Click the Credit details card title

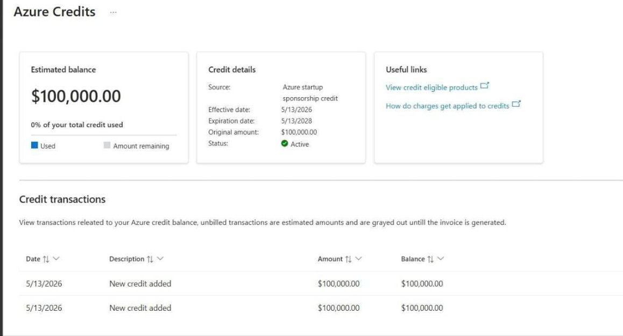tap(232, 70)
